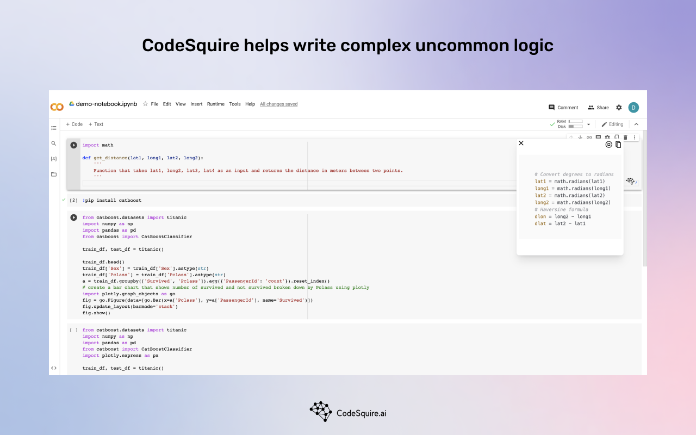This screenshot has width=696, height=435.
Task: Click the 'fig.show()' line
Action: [96, 313]
